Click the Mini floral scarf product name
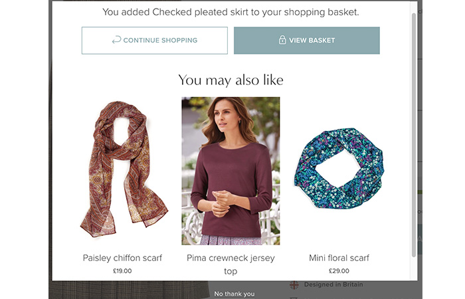465x299 pixels. 339,258
